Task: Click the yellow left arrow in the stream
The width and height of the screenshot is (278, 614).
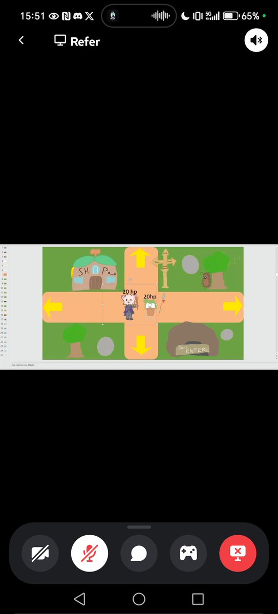Action: pos(53,308)
